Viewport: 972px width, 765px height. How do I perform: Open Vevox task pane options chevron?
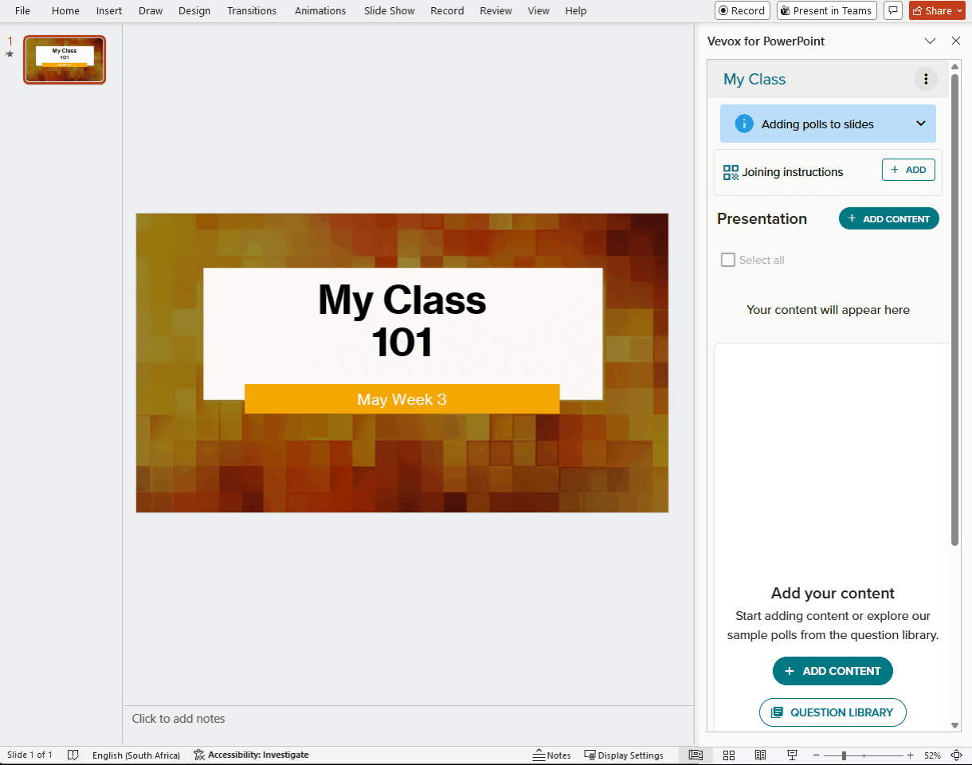(930, 41)
